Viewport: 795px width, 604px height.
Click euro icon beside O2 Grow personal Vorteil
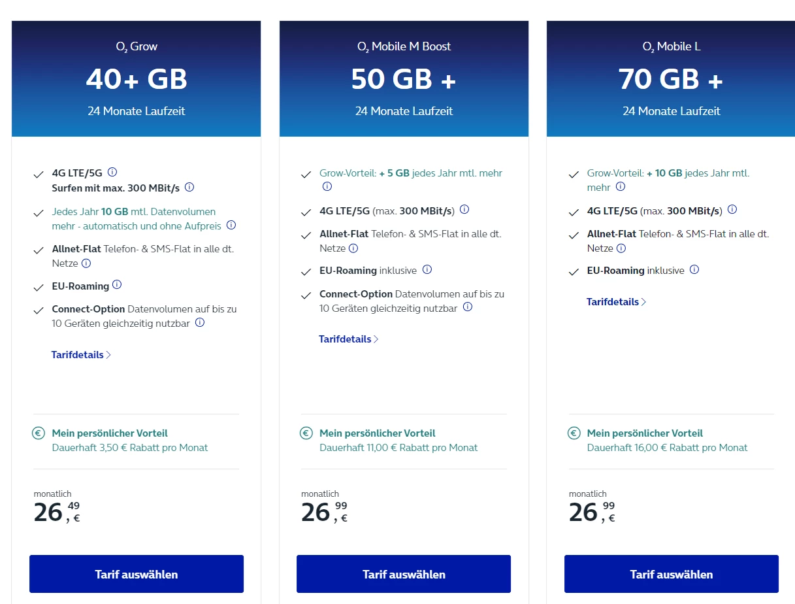[x=39, y=433]
